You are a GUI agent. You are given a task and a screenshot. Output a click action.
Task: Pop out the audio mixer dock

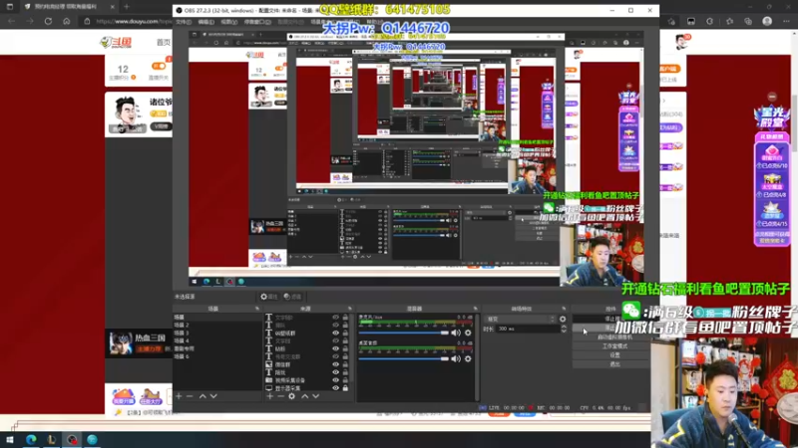476,309
